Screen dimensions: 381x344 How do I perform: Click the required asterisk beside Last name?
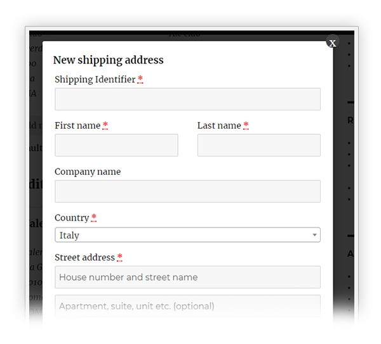pos(246,125)
